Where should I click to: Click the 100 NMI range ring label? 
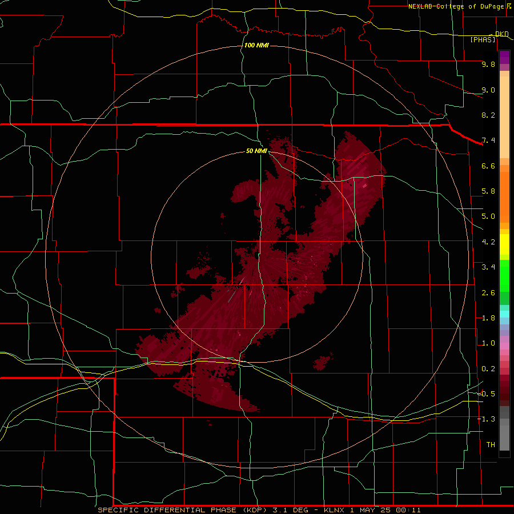[256, 45]
